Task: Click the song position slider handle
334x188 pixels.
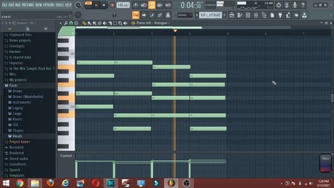Action: coord(114,15)
